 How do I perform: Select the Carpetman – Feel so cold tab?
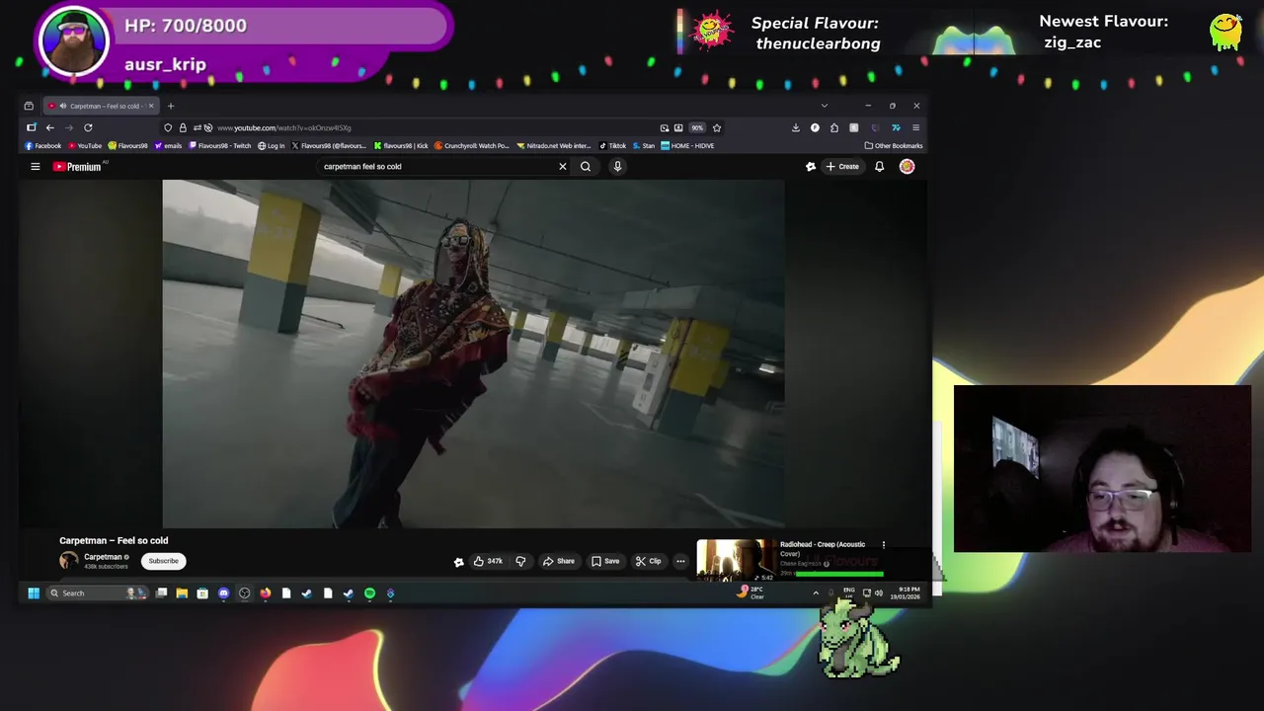pos(102,106)
